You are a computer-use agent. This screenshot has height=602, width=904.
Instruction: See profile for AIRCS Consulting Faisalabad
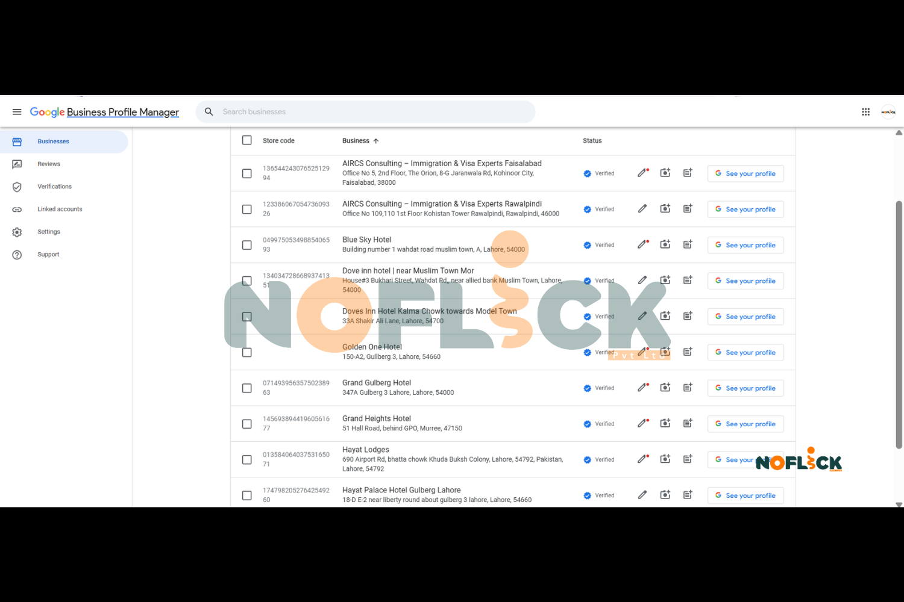coord(745,174)
